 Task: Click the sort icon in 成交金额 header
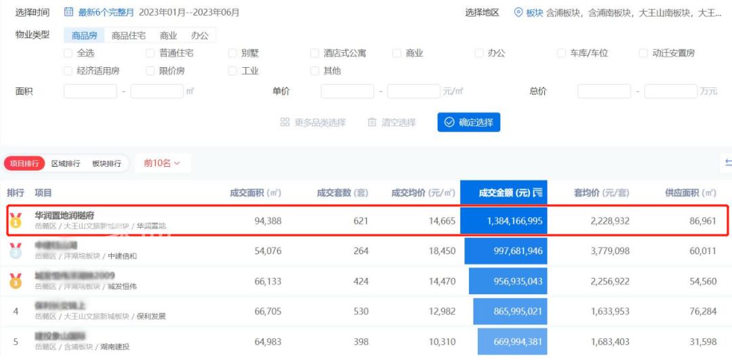tap(537, 193)
